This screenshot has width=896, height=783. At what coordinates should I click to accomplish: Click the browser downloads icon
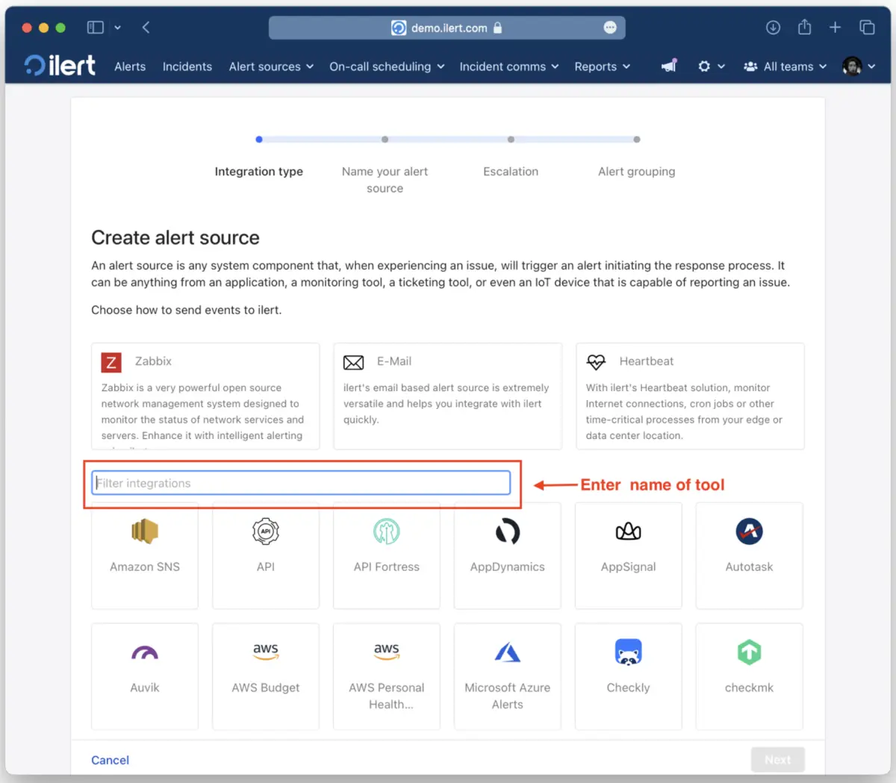click(x=773, y=28)
